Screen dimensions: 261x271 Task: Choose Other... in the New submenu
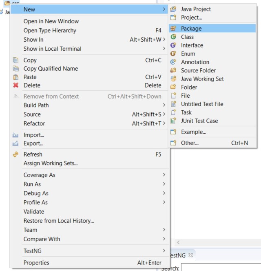(190, 143)
